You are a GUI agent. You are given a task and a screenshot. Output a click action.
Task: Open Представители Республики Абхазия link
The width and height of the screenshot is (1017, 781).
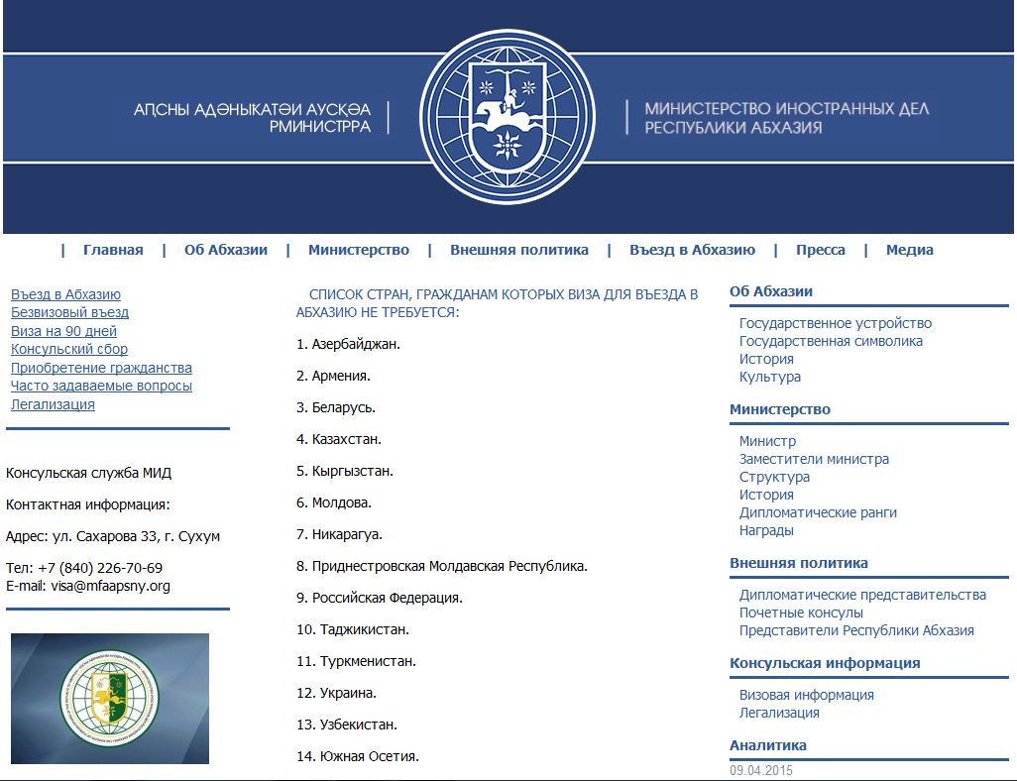[x=856, y=630]
